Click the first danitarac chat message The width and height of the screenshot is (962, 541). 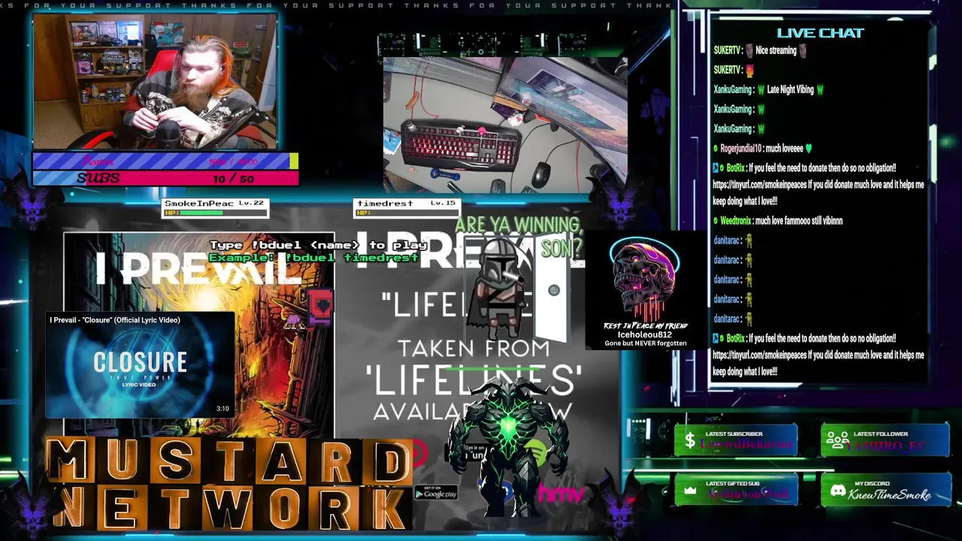(733, 240)
